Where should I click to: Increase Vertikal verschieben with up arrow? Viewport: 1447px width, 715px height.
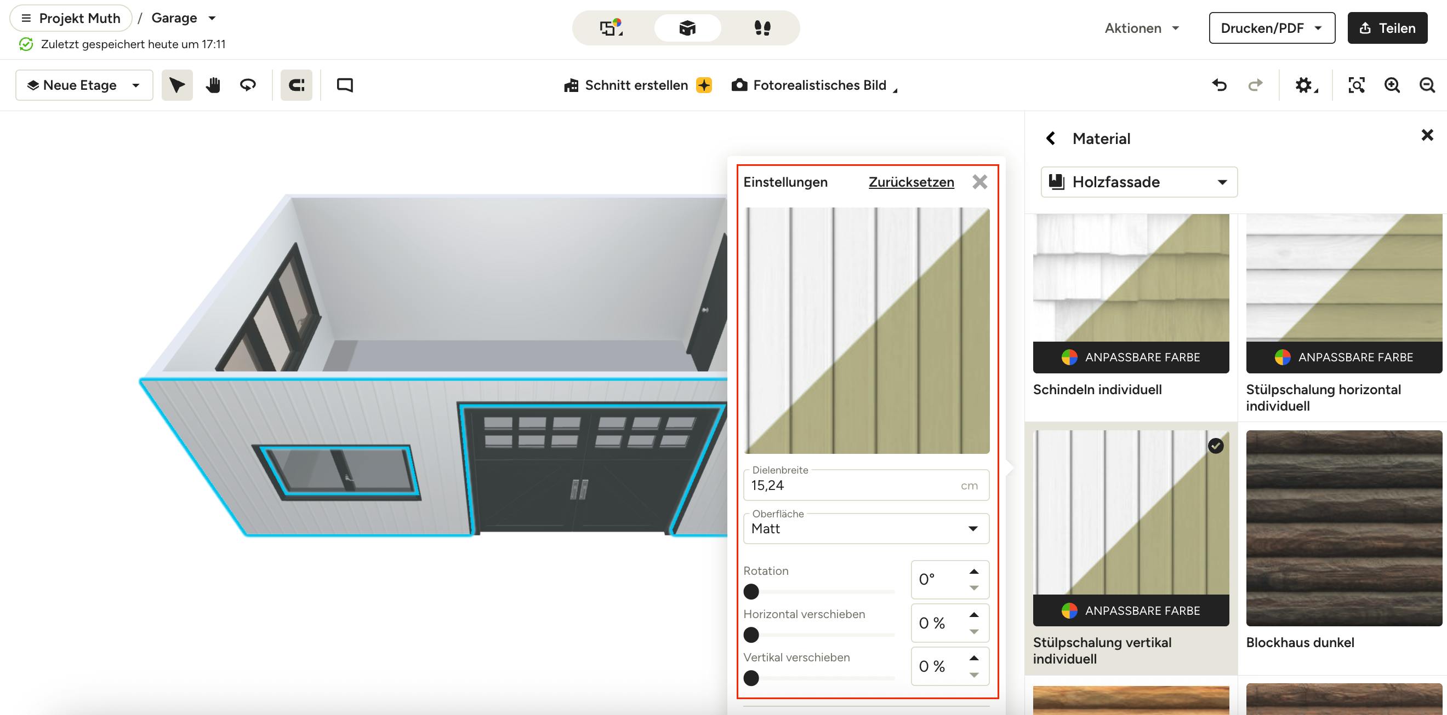[x=974, y=658]
